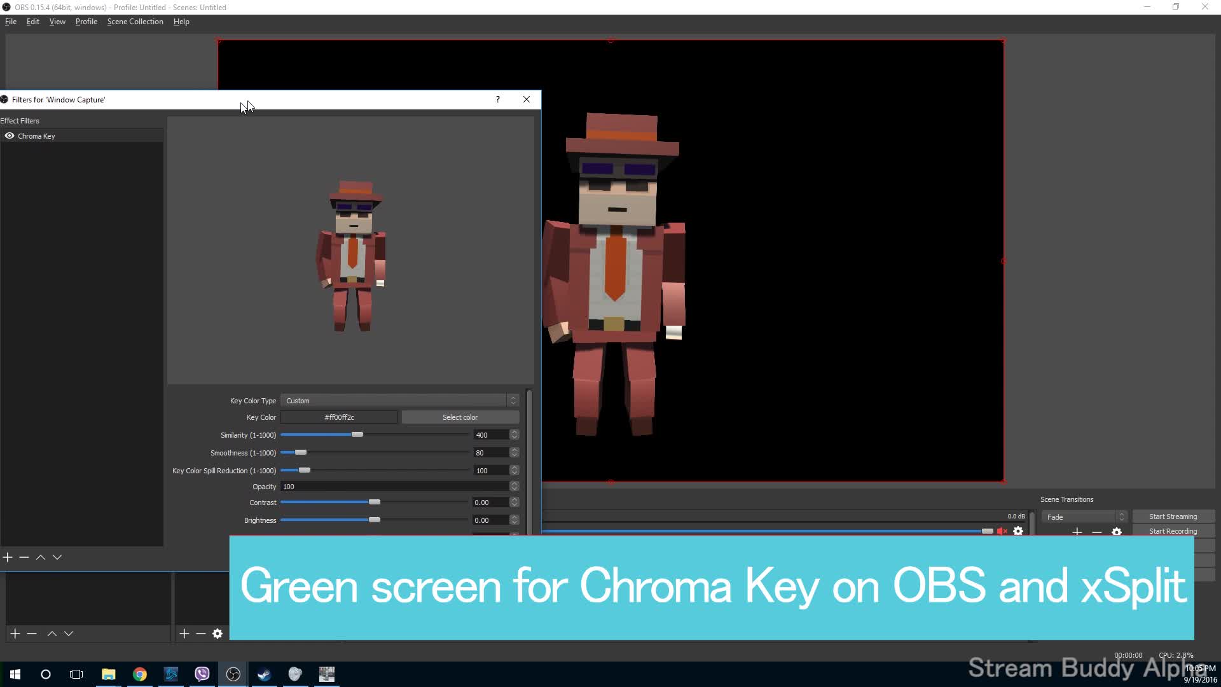Click the help question mark in Filters dialog
The height and width of the screenshot is (687, 1221).
point(498,99)
